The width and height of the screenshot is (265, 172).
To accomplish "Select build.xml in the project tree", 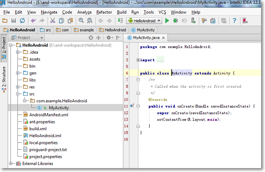I will (38, 129).
